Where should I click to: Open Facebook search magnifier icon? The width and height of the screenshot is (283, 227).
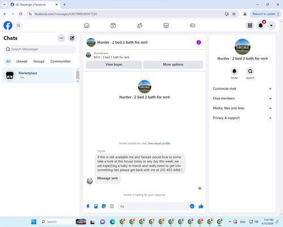[x=19, y=26]
